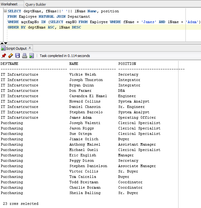201x208 pixels.
Task: Click the name Don Farmer
Action: point(81,91)
